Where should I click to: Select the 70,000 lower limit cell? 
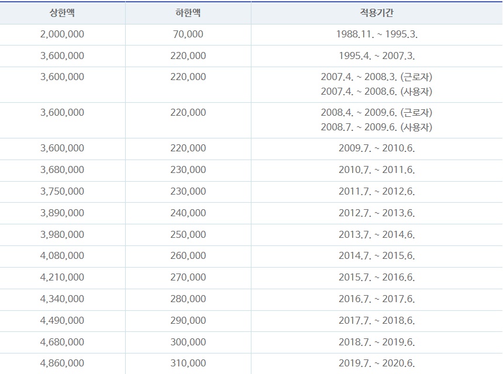point(188,34)
